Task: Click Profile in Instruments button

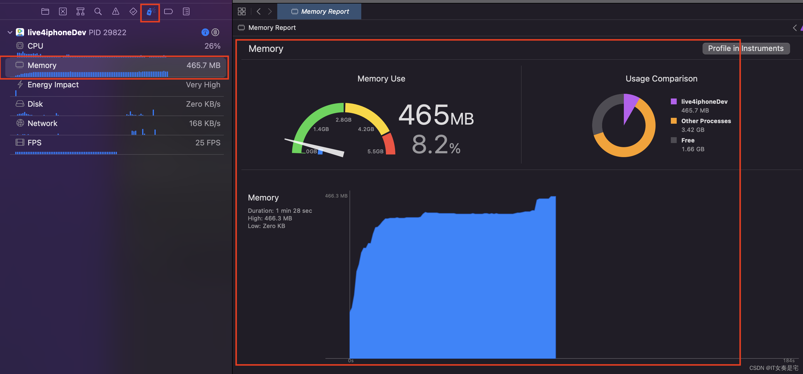Action: pyautogui.click(x=746, y=48)
